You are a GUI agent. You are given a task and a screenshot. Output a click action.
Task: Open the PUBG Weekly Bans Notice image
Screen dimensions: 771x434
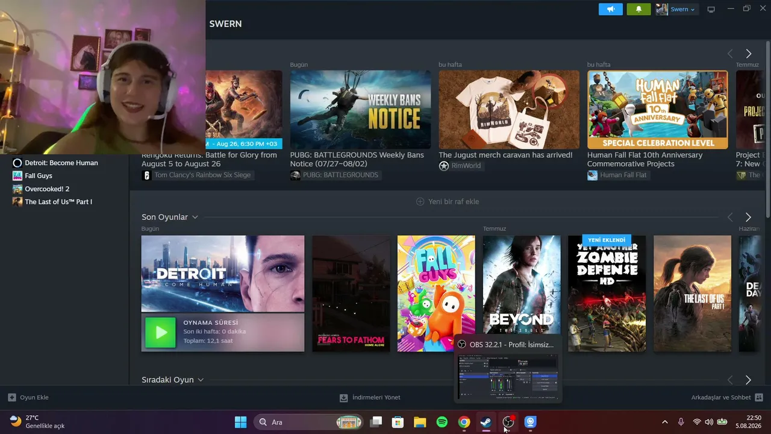pyautogui.click(x=360, y=110)
